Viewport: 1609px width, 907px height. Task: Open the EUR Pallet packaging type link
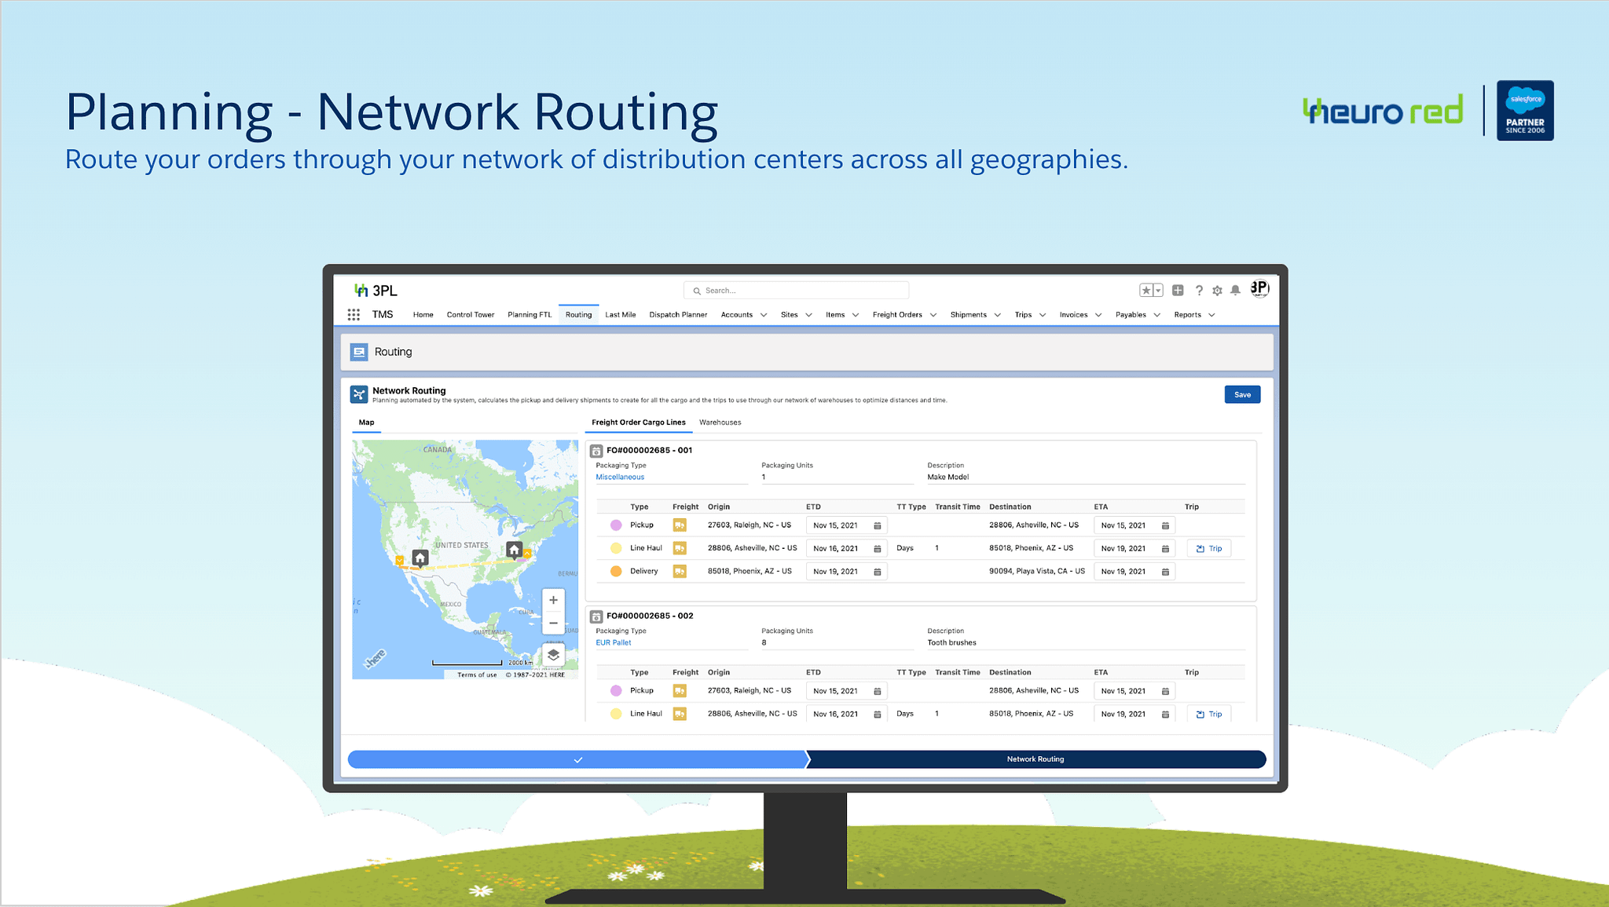pyautogui.click(x=614, y=643)
